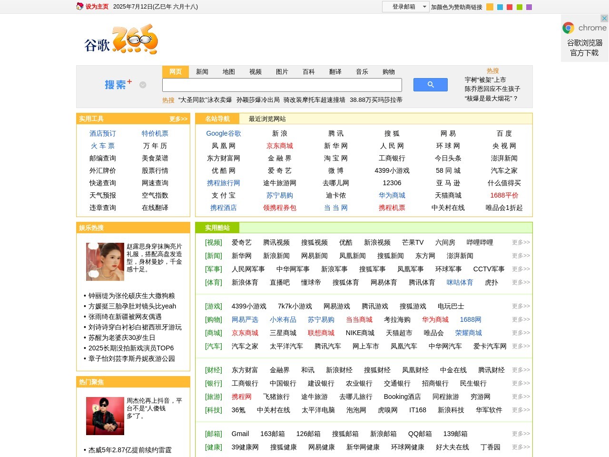
Task: Expand the gray chevron beside 搜索
Action: coord(142,84)
